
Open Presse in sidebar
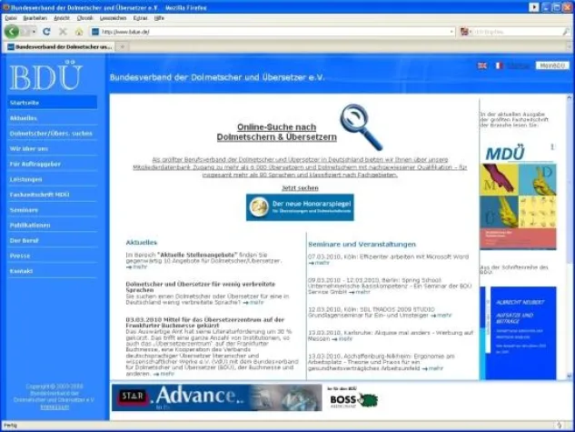52,256
